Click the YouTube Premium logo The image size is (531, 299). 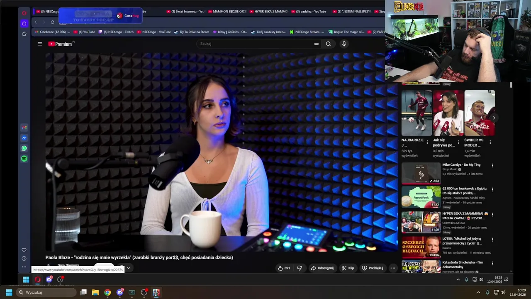point(61,44)
